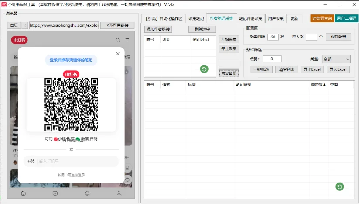Screen dimensions: 359x204
Task: Click the login QR code image
Action: coord(71,105)
